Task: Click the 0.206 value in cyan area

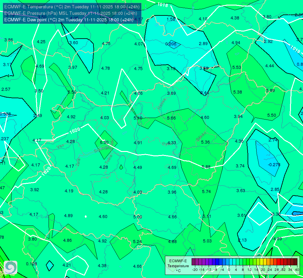Action: coord(171,44)
